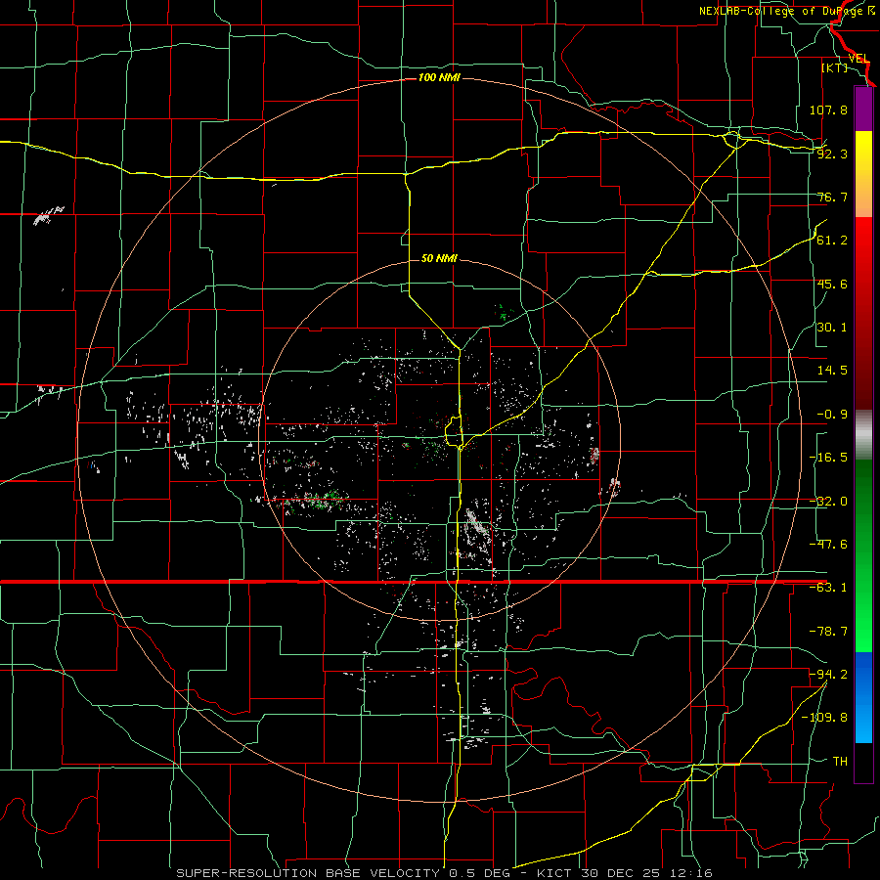Click the 76.7 velocity scale value
Viewport: 880px width, 880px height.
click(x=832, y=197)
